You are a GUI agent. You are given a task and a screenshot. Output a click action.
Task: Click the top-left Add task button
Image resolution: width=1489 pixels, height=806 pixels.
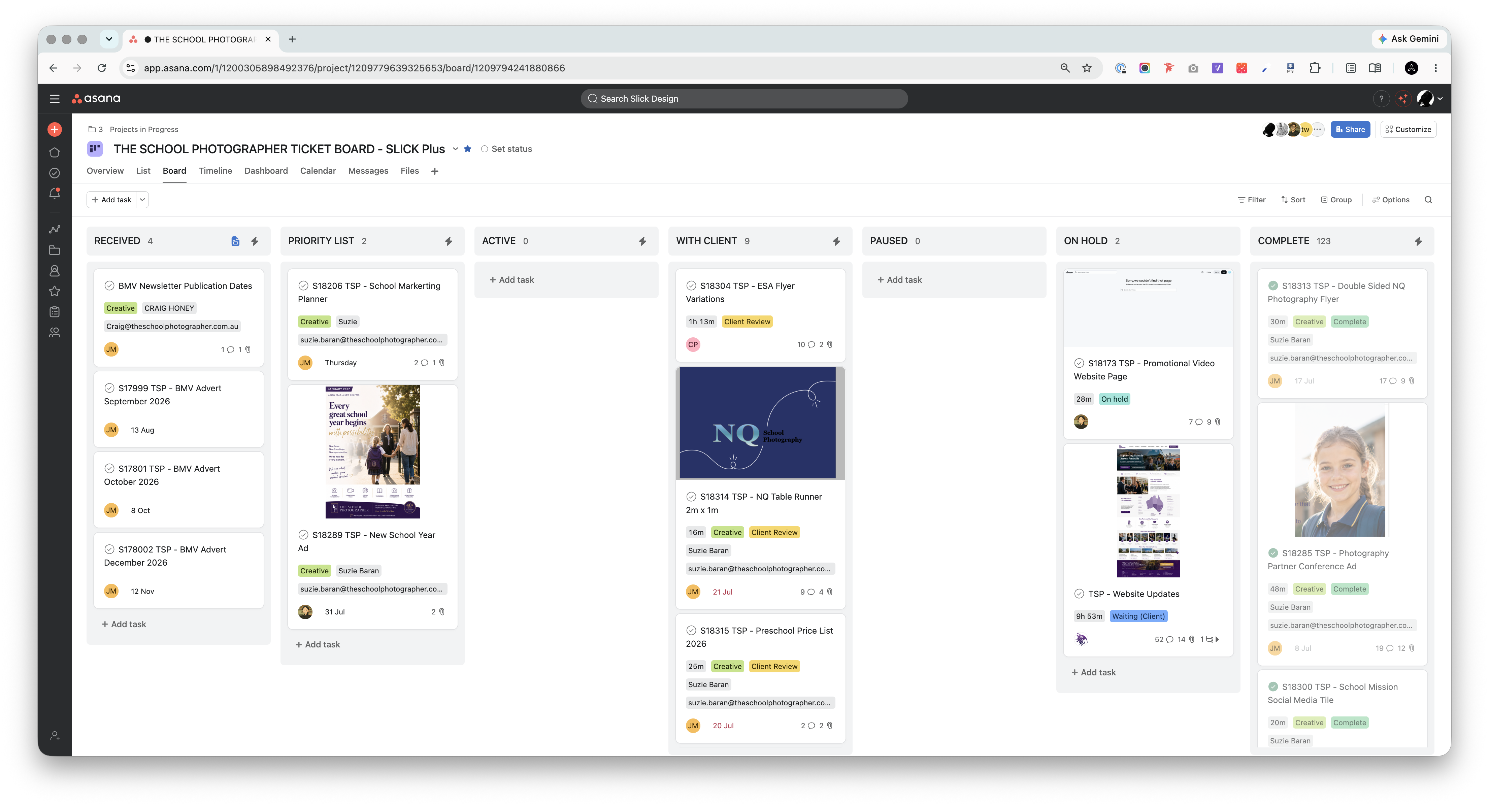pos(111,200)
